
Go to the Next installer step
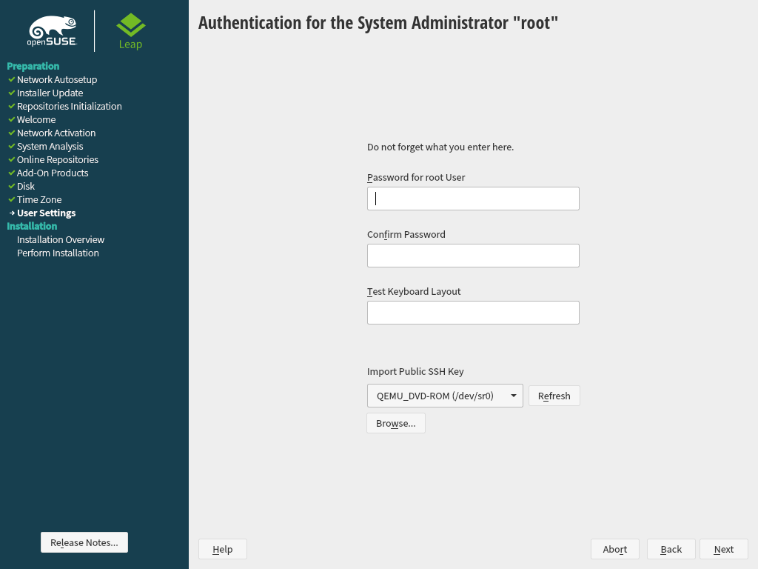coord(724,549)
